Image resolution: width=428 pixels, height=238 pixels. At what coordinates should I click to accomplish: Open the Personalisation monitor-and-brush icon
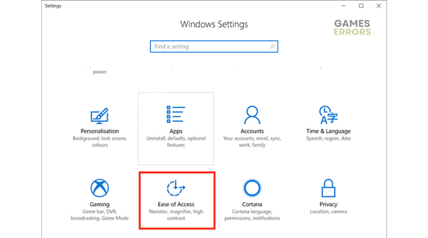(100, 116)
